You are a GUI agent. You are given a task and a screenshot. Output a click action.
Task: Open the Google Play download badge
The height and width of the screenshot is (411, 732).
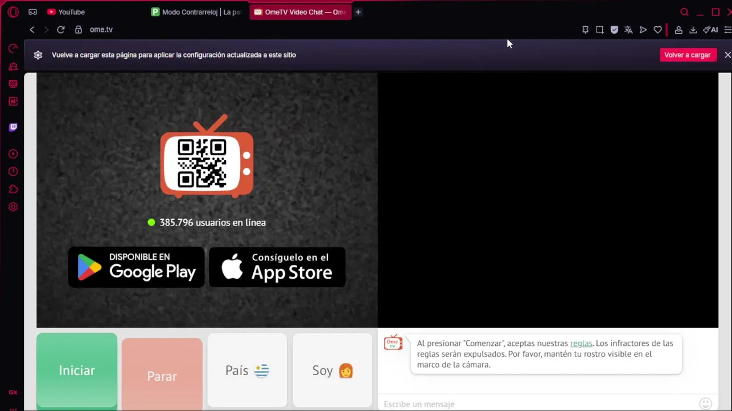136,267
